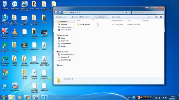Open Windows Media Player taskbar icon
Image resolution: width=179 pixels, height=100 pixels.
coord(19,97)
